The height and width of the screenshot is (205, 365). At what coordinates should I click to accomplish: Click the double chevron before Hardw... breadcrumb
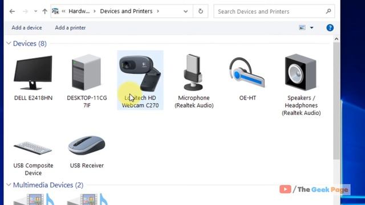coord(63,11)
